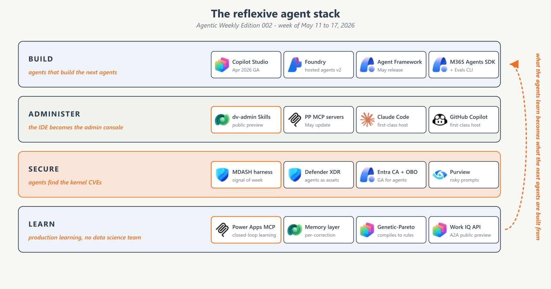Select the Purview eye icon
Image resolution: width=551 pixels, height=289 pixels.
[x=440, y=175]
